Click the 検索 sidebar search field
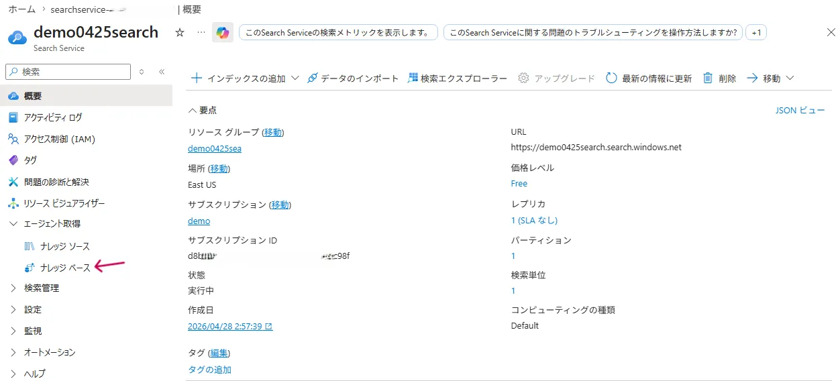This screenshot has width=840, height=381. pyautogui.click(x=68, y=72)
